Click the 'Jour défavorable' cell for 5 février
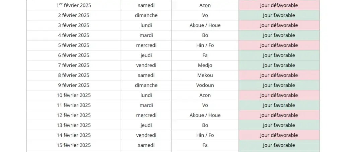Viewport: 343px width, 152px height. point(279,45)
